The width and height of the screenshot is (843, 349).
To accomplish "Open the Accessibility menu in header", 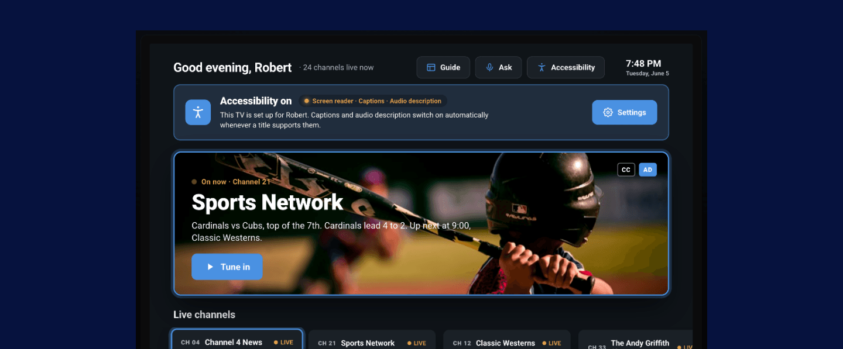I will 566,67.
